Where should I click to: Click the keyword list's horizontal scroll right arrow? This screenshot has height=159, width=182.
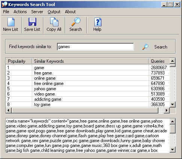(167, 111)
